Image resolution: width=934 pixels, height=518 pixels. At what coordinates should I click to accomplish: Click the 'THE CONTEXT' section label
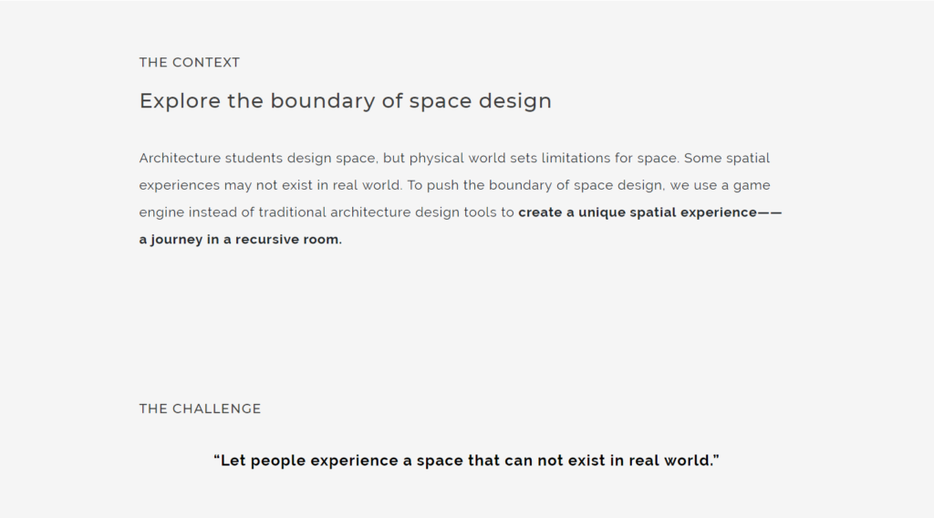click(x=189, y=63)
